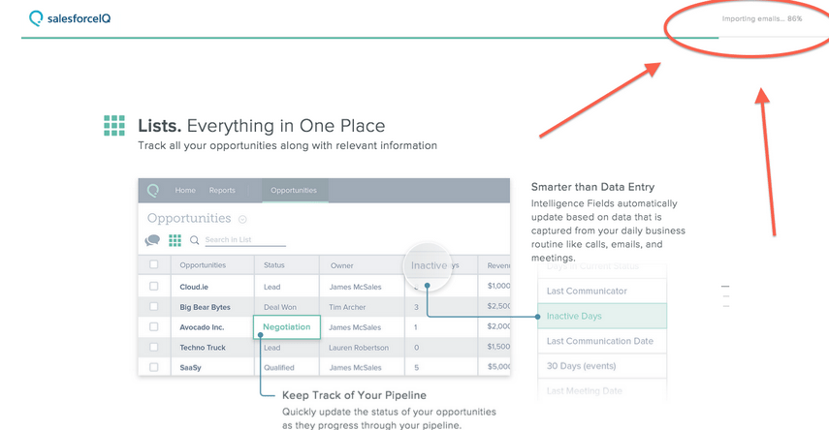Open the Reports menu item
Image resolution: width=829 pixels, height=430 pixels.
(x=222, y=190)
